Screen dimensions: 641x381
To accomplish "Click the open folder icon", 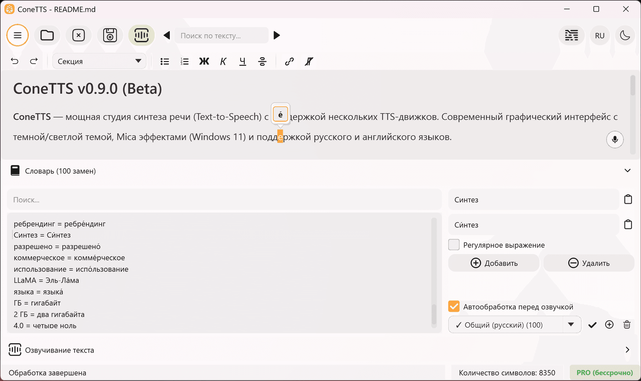I will 47,35.
